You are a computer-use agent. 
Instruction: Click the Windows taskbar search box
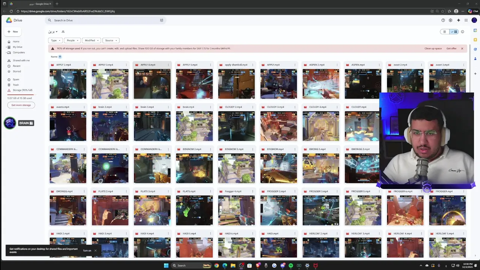(191, 265)
